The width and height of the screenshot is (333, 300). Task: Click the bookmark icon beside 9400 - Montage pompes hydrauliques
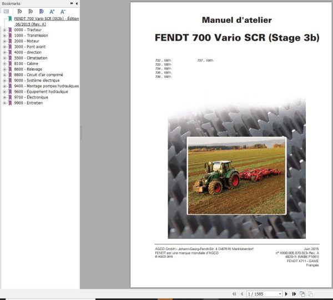click(x=10, y=86)
